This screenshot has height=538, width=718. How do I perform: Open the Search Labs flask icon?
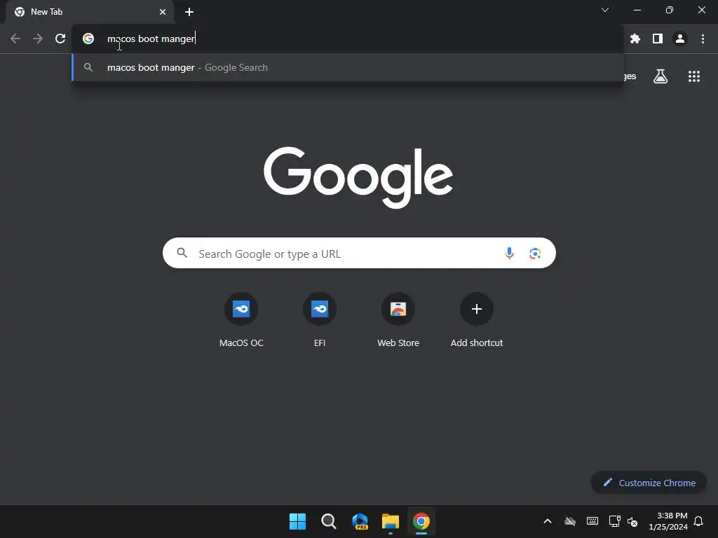[x=661, y=76]
